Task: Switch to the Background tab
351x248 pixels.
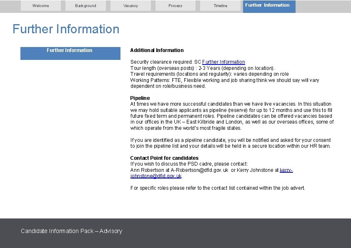Action: click(85, 5)
